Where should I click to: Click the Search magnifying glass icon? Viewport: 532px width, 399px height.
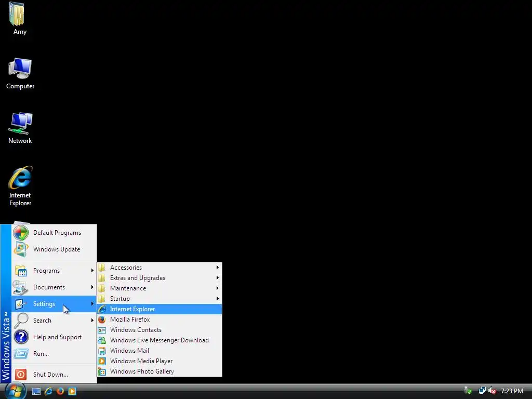[x=21, y=320]
